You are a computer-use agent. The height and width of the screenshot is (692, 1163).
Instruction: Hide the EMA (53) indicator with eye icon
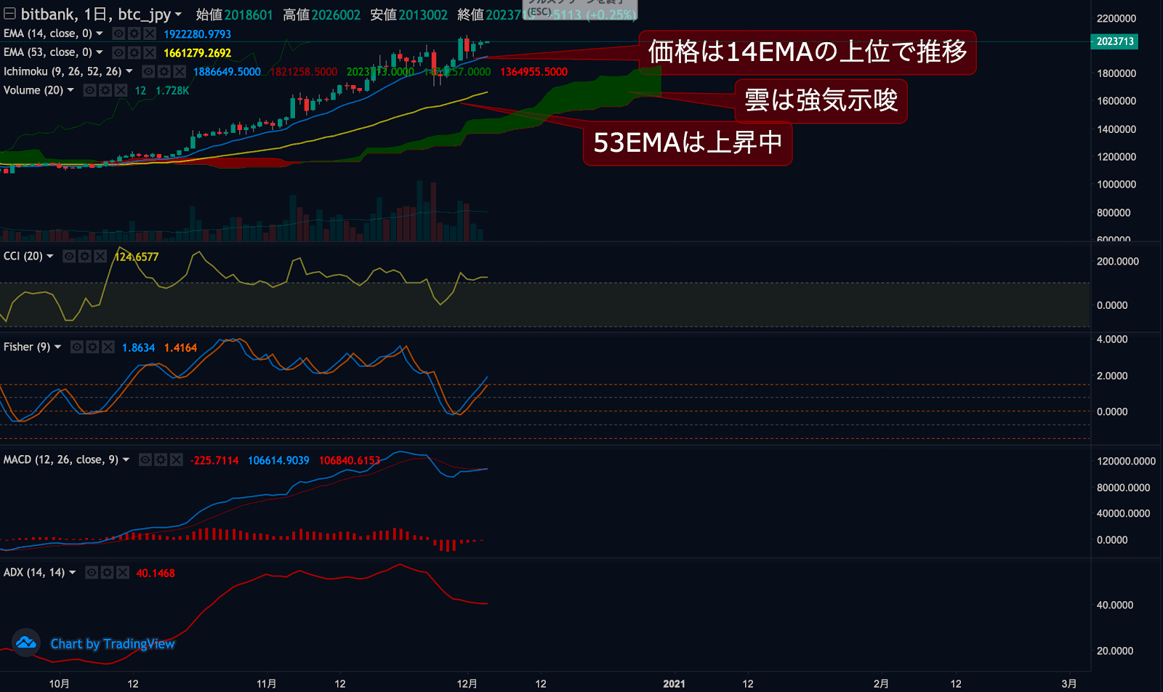(118, 52)
